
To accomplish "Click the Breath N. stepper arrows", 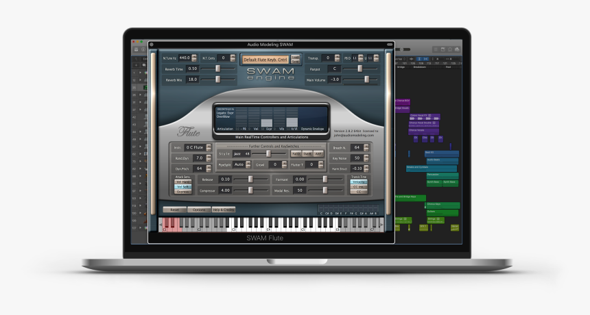I will pyautogui.click(x=366, y=147).
